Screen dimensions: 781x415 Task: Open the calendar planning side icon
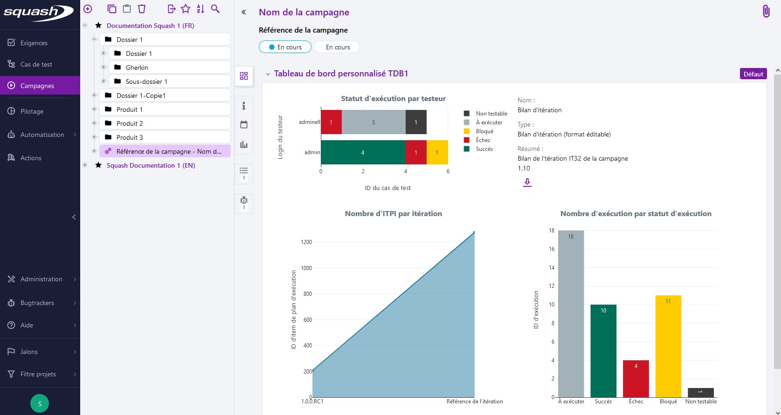(244, 125)
